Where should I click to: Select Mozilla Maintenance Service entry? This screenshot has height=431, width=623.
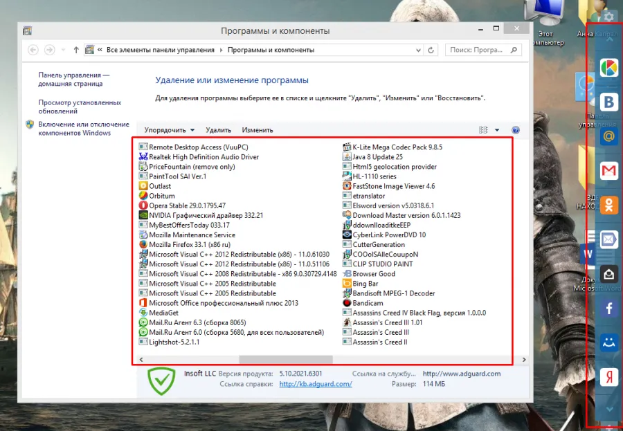[x=187, y=235]
